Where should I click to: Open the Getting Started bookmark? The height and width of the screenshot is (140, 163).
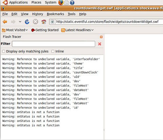pyautogui.click(x=45, y=30)
